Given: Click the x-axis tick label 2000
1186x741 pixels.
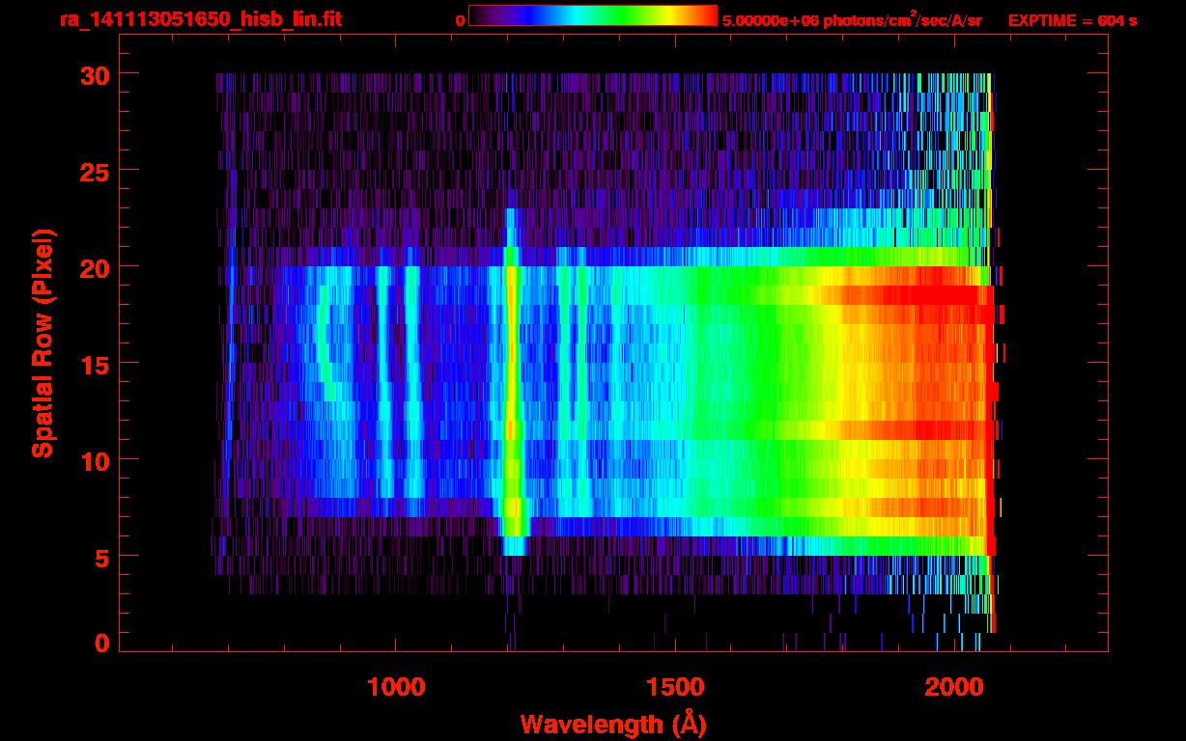Looking at the screenshot, I should point(953,686).
